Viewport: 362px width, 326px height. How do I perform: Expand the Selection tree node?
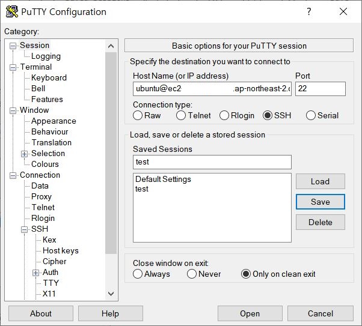(25, 154)
